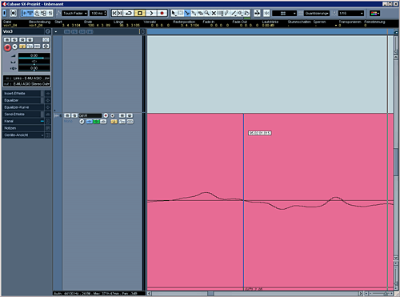Toggle Write automation in the inspector

(30, 40)
